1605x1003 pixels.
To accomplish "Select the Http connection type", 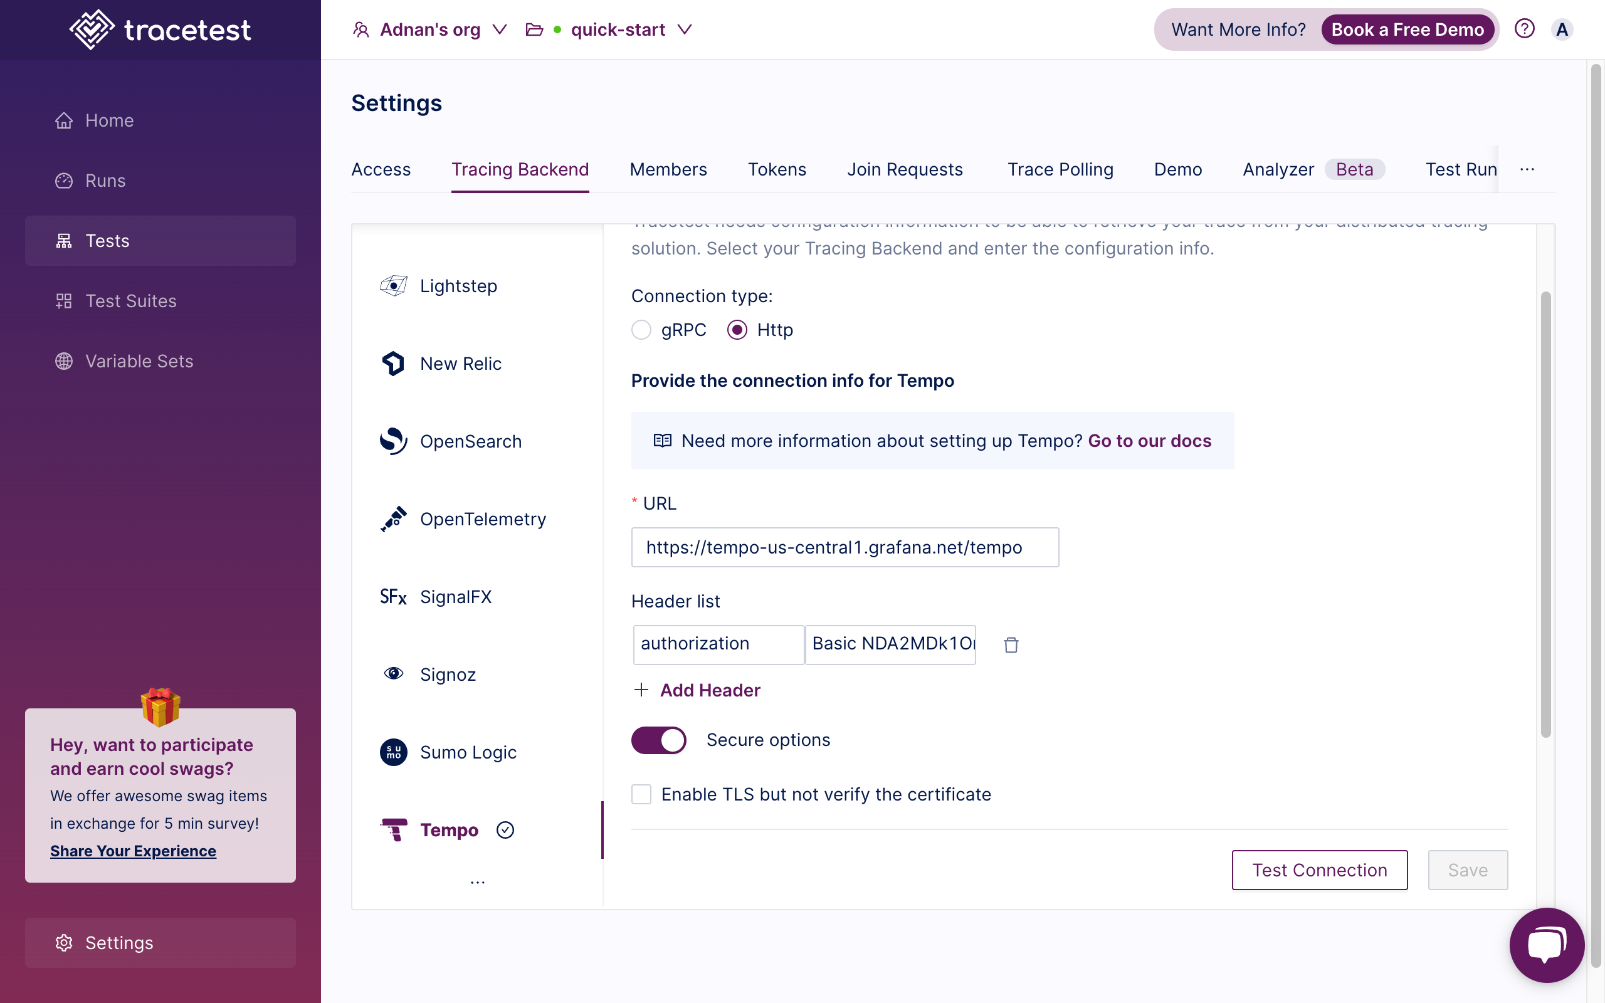I will point(737,330).
